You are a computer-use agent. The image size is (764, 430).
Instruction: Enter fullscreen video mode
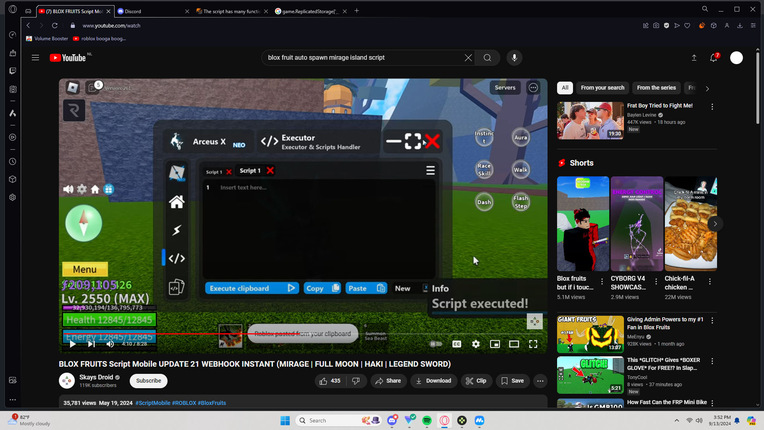click(x=533, y=344)
